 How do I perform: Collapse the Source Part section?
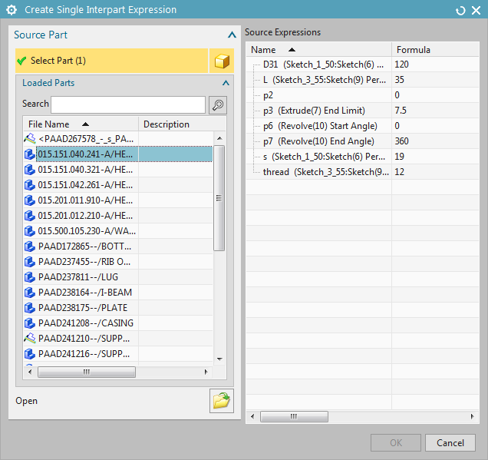[x=232, y=35]
